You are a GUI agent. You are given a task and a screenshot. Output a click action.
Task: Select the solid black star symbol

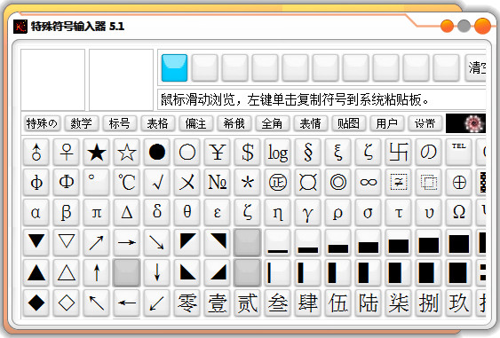click(96, 152)
